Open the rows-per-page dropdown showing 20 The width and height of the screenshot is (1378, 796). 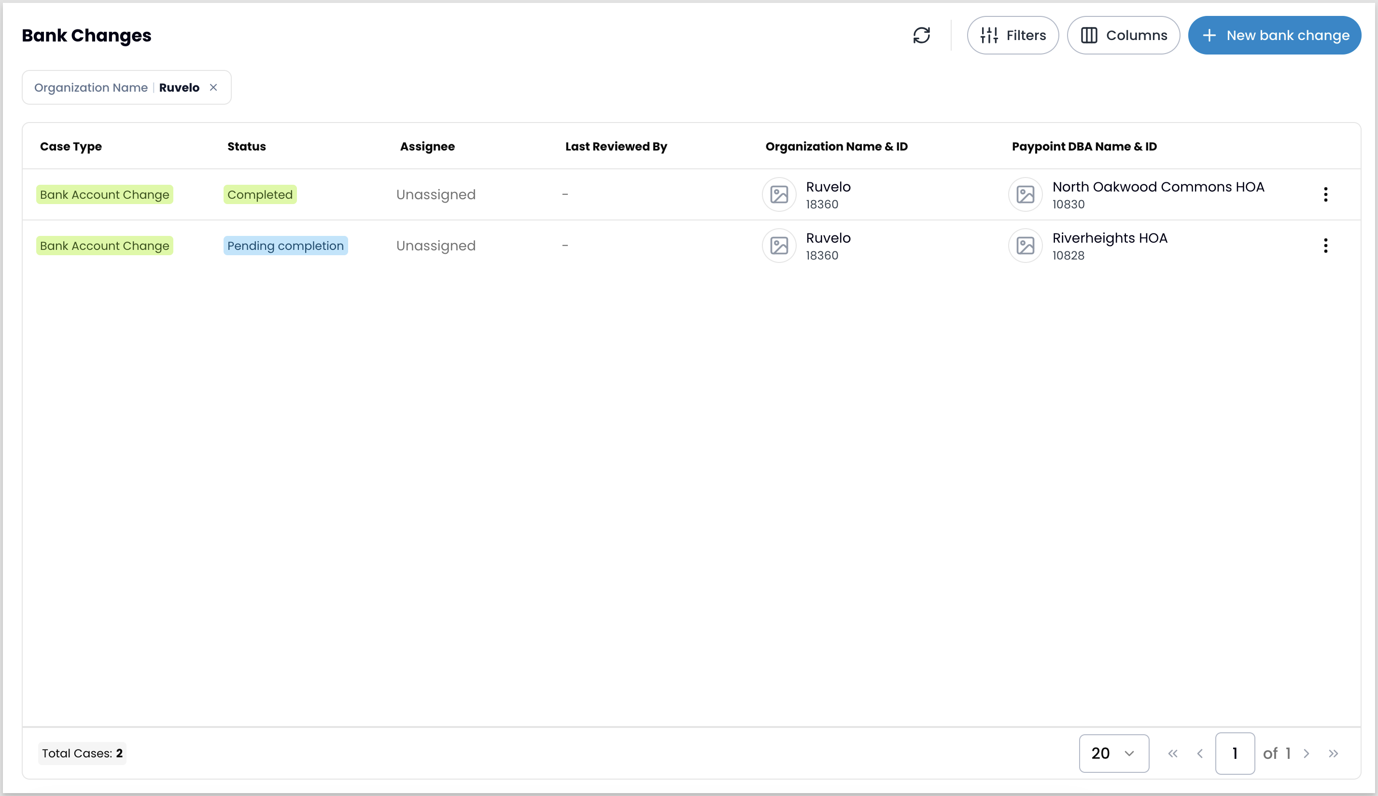coord(1114,754)
